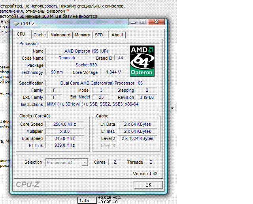The height and width of the screenshot is (204, 253).
Task: Click the Ext. Family value field
Action: (54, 97)
